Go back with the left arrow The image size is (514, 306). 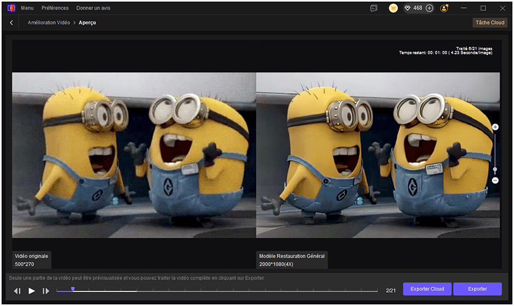(x=11, y=22)
